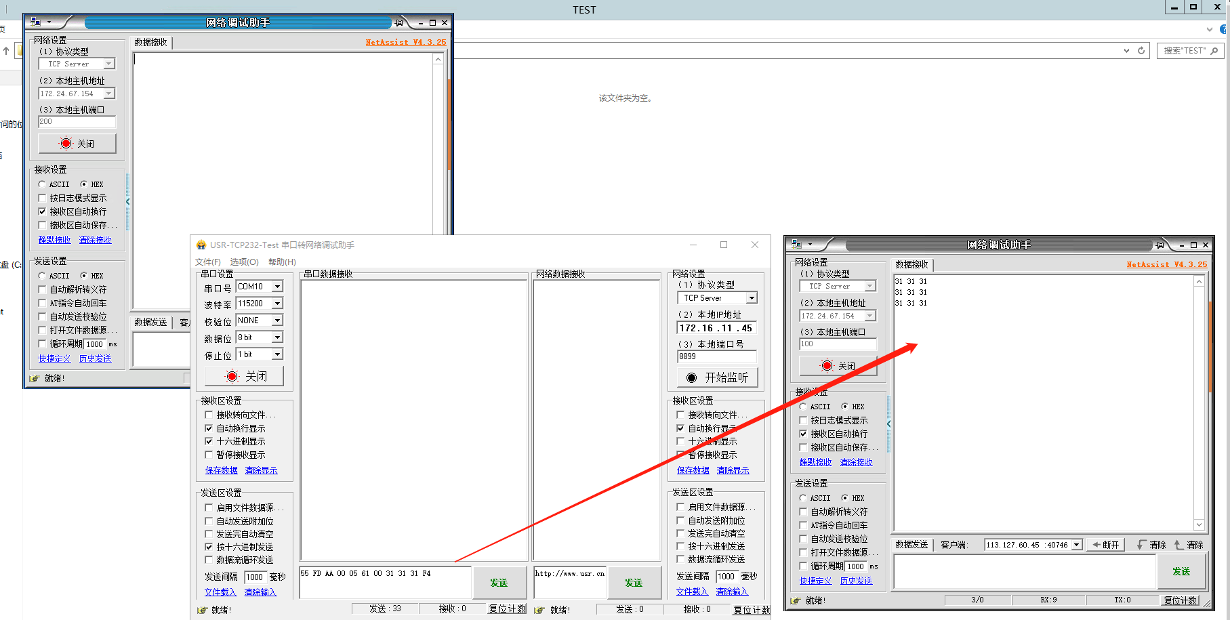The height and width of the screenshot is (620, 1230).
Task: Click the refresh icon in the Explorer address bar
Action: pos(1141,51)
